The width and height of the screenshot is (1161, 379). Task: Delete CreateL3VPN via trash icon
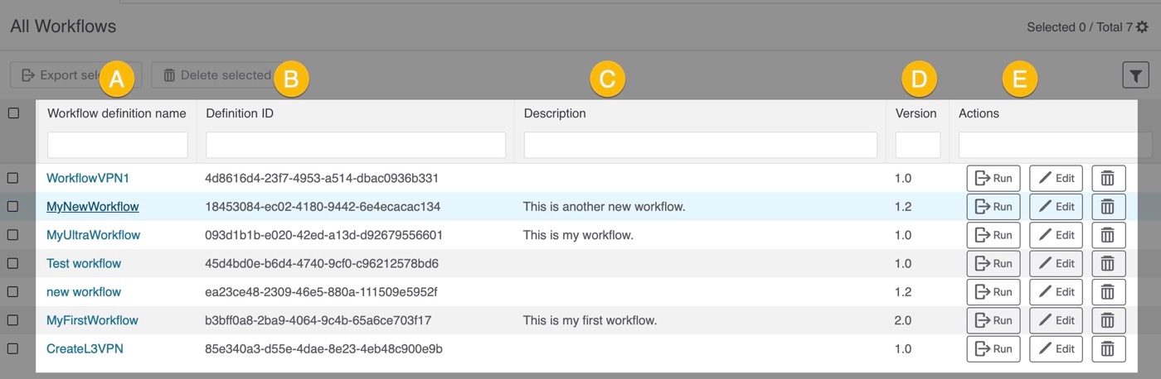click(1108, 348)
